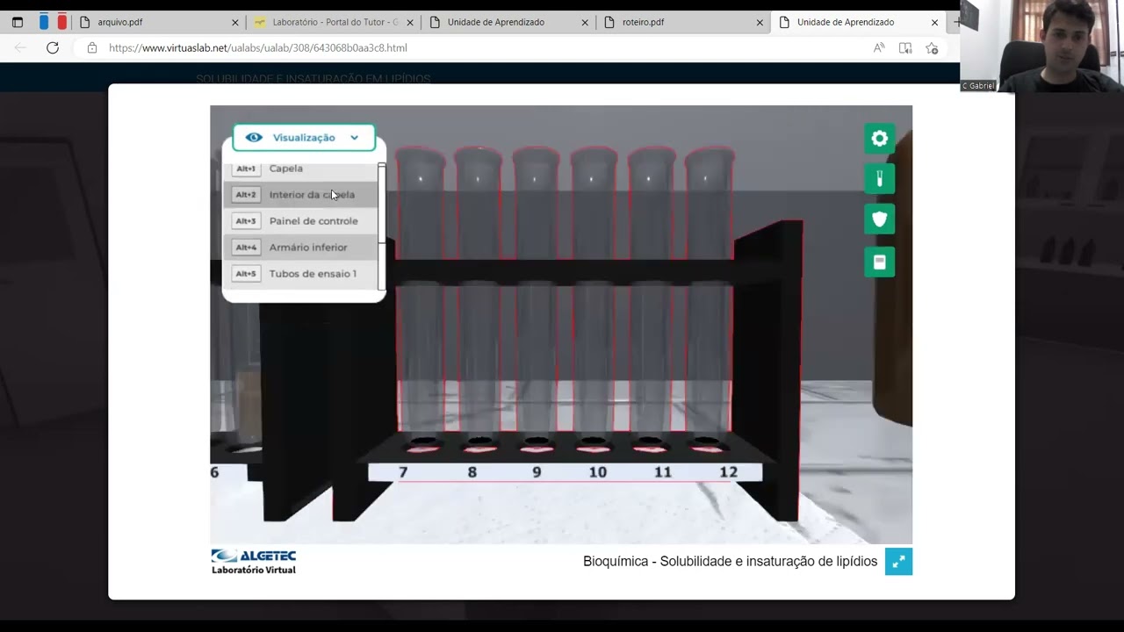The height and width of the screenshot is (632, 1124).
Task: Expand the lab to fullscreen with arrows icon
Action: pos(898,562)
